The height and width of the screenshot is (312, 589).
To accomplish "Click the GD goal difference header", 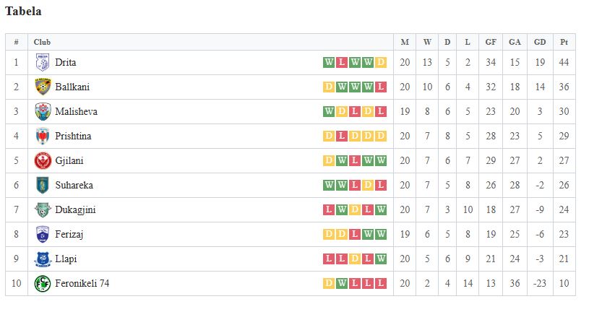I will pos(540,43).
